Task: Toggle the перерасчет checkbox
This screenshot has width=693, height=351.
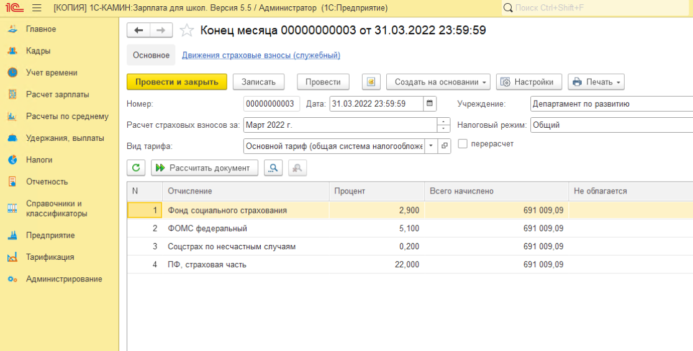Action: point(463,144)
